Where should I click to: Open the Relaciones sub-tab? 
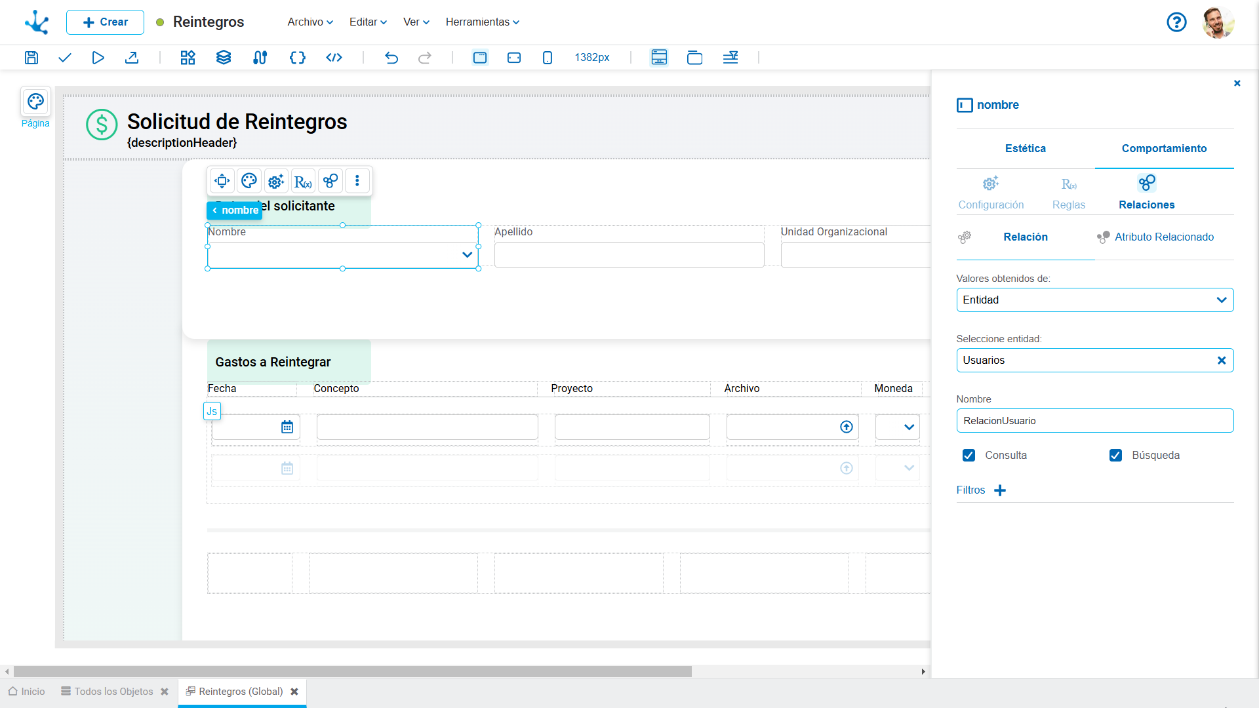pos(1146,193)
